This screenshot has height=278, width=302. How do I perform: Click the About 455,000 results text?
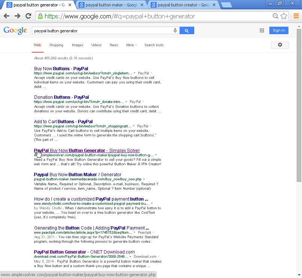click(63, 58)
